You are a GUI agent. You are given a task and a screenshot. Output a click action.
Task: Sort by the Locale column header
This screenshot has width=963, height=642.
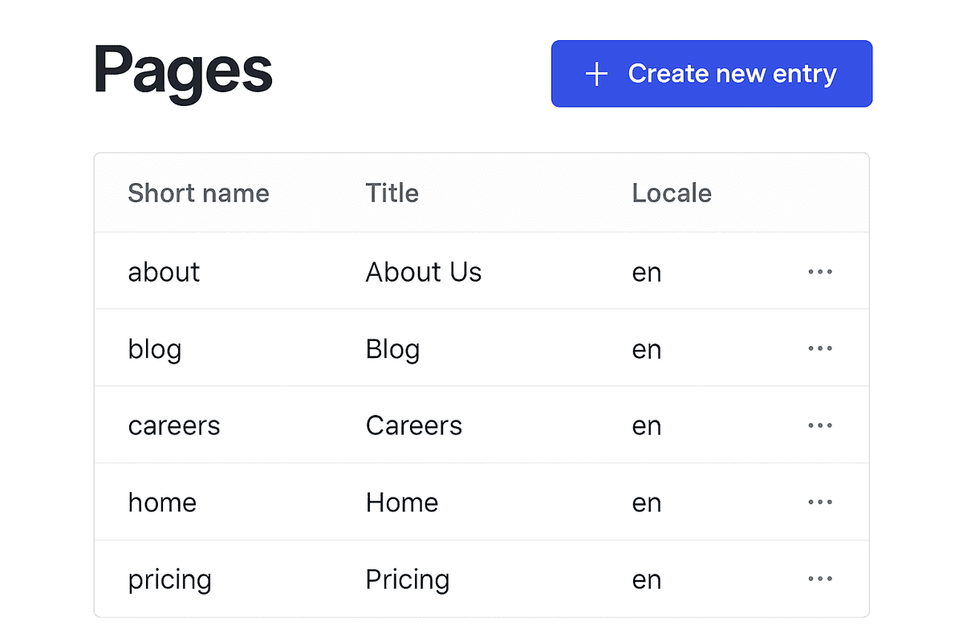tap(672, 193)
